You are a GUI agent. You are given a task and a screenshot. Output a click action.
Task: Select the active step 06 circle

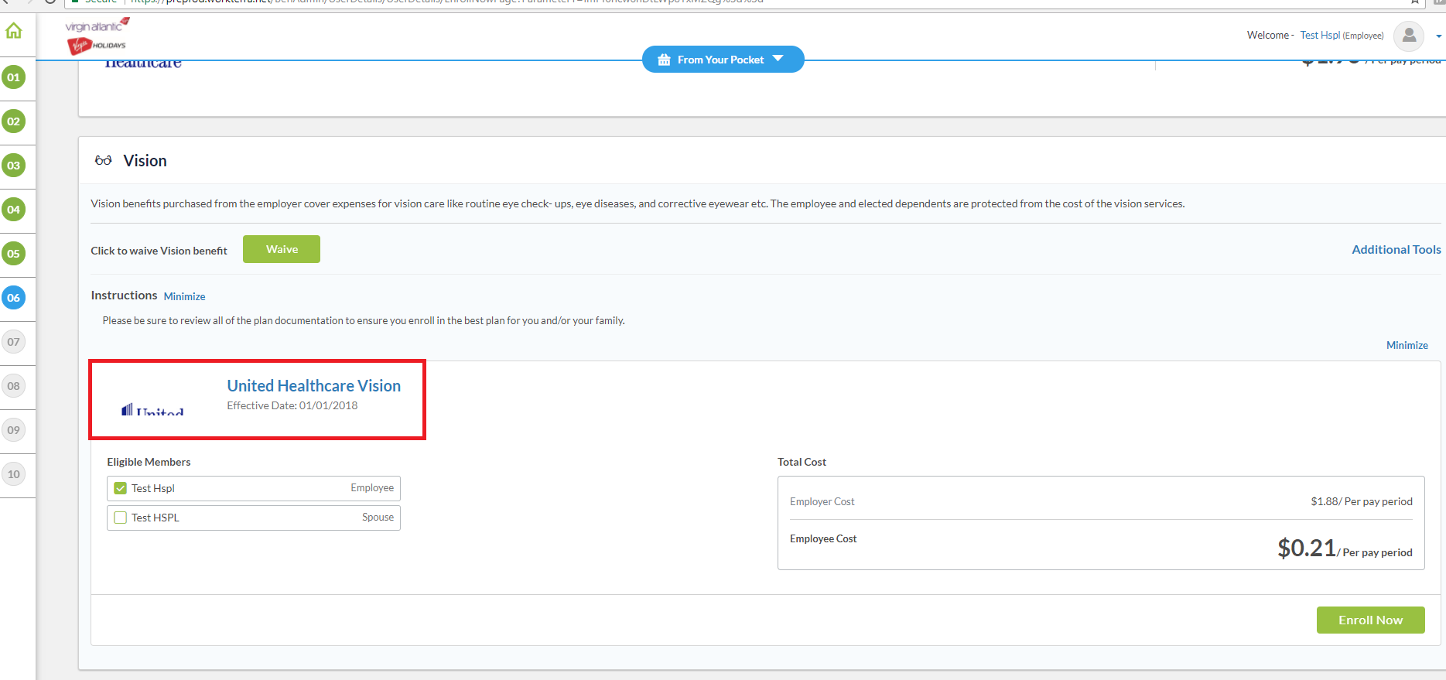[x=14, y=298]
